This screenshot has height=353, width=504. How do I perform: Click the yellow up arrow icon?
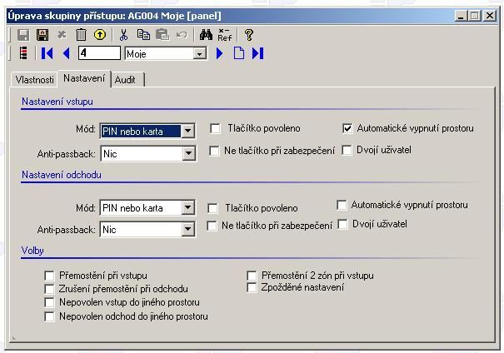99,35
